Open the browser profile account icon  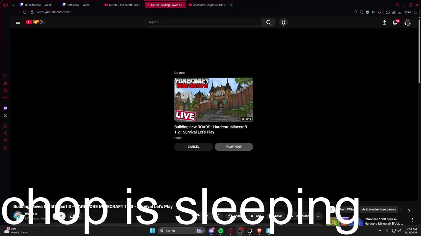[394, 12]
